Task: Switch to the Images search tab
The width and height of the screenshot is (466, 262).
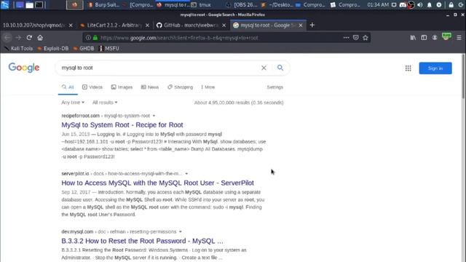Action: pos(122,87)
